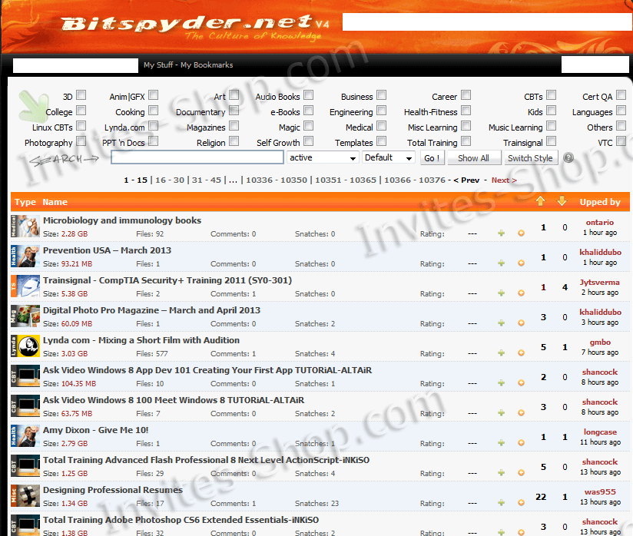The height and width of the screenshot is (536, 633).
Task: Enable the Cert QA category checkbox
Action: coord(621,95)
